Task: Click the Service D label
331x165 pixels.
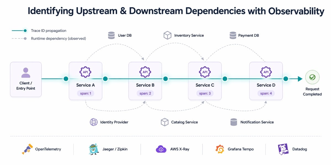Action: [266, 85]
